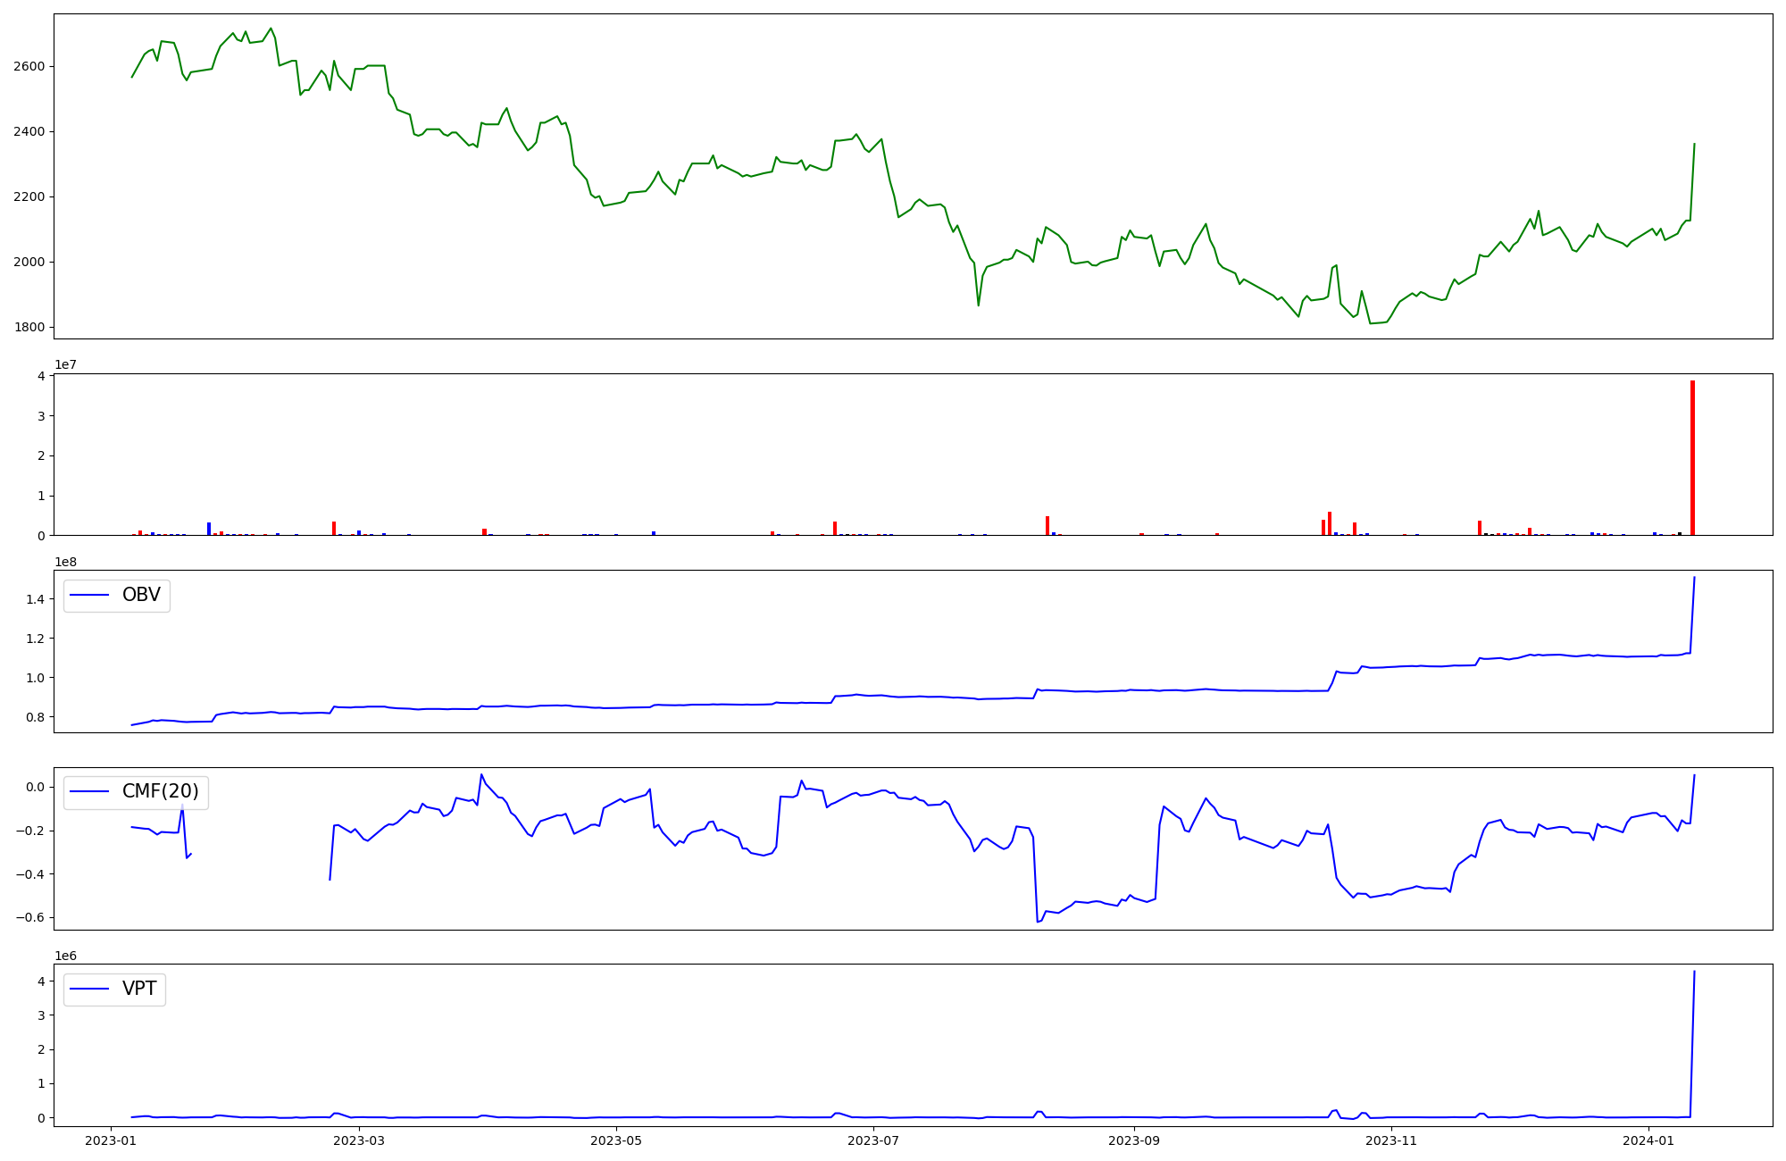Click the 1e6 exponent above VPT chart
The width and height of the screenshot is (1786, 1161).
click(x=65, y=956)
